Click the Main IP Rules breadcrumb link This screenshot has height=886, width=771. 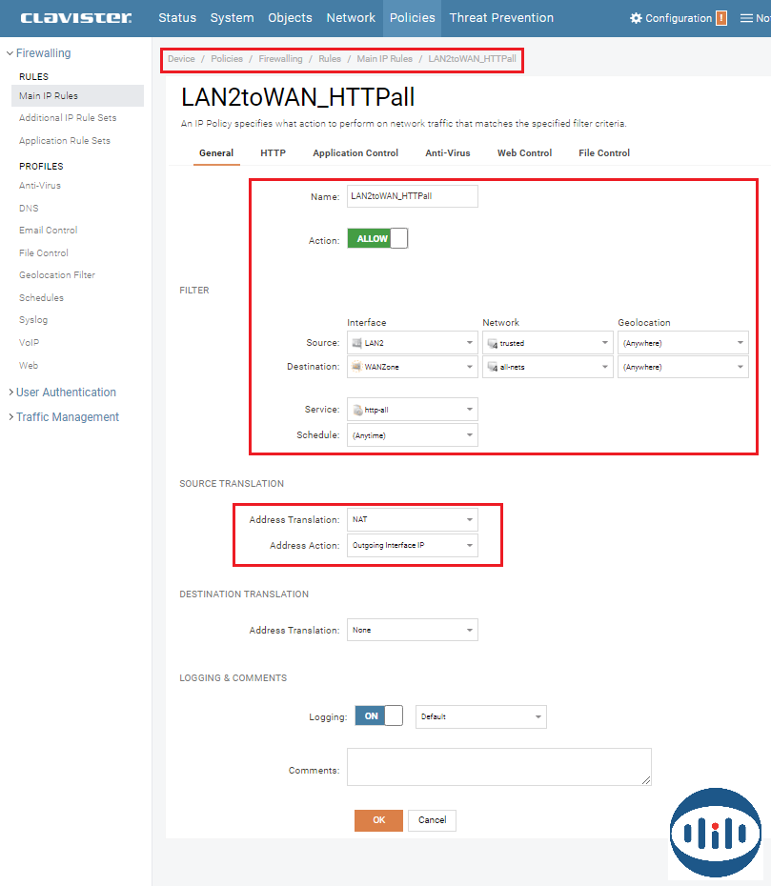[x=384, y=59]
